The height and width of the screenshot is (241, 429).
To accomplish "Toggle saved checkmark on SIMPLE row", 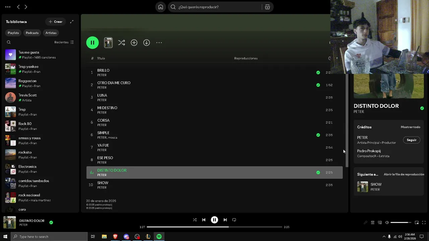I will click(318, 135).
